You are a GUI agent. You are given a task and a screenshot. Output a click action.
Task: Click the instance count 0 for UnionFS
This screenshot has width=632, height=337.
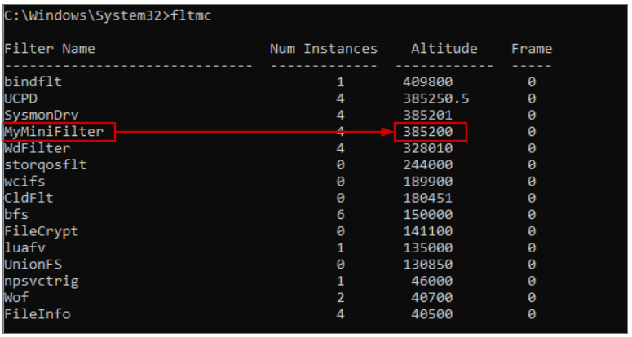click(341, 265)
